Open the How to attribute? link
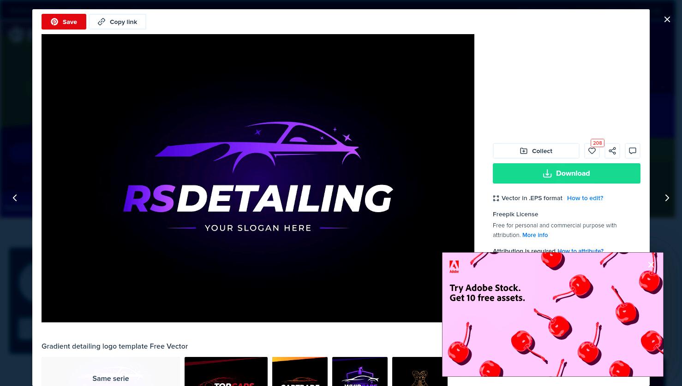The height and width of the screenshot is (386, 682). 580,251
